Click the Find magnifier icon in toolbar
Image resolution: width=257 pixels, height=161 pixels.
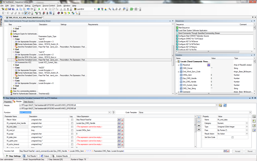pos(110,9)
